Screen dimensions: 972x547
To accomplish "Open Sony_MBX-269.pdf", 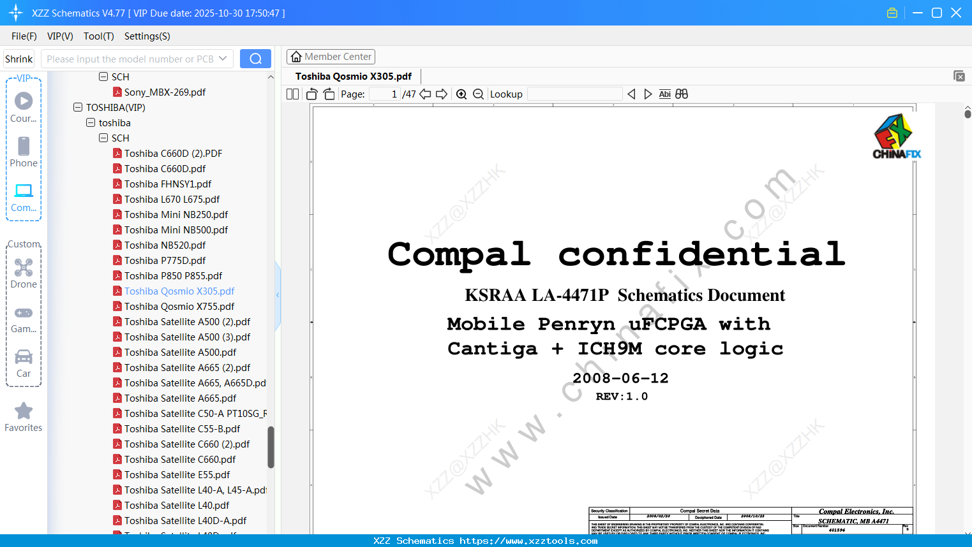I will click(165, 92).
